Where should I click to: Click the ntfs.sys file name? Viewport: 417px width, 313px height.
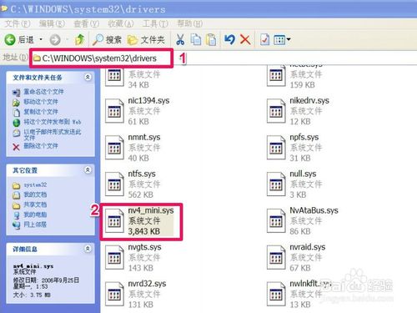(142, 174)
